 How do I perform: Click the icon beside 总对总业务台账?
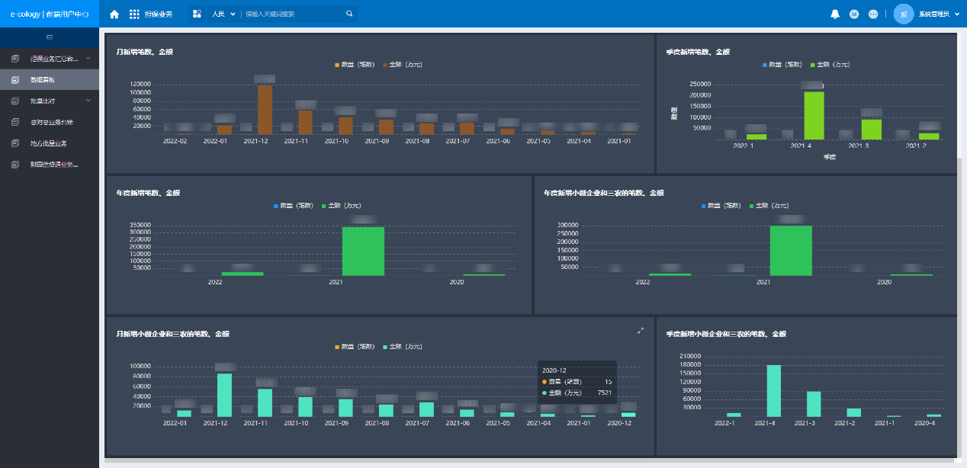click(x=15, y=122)
